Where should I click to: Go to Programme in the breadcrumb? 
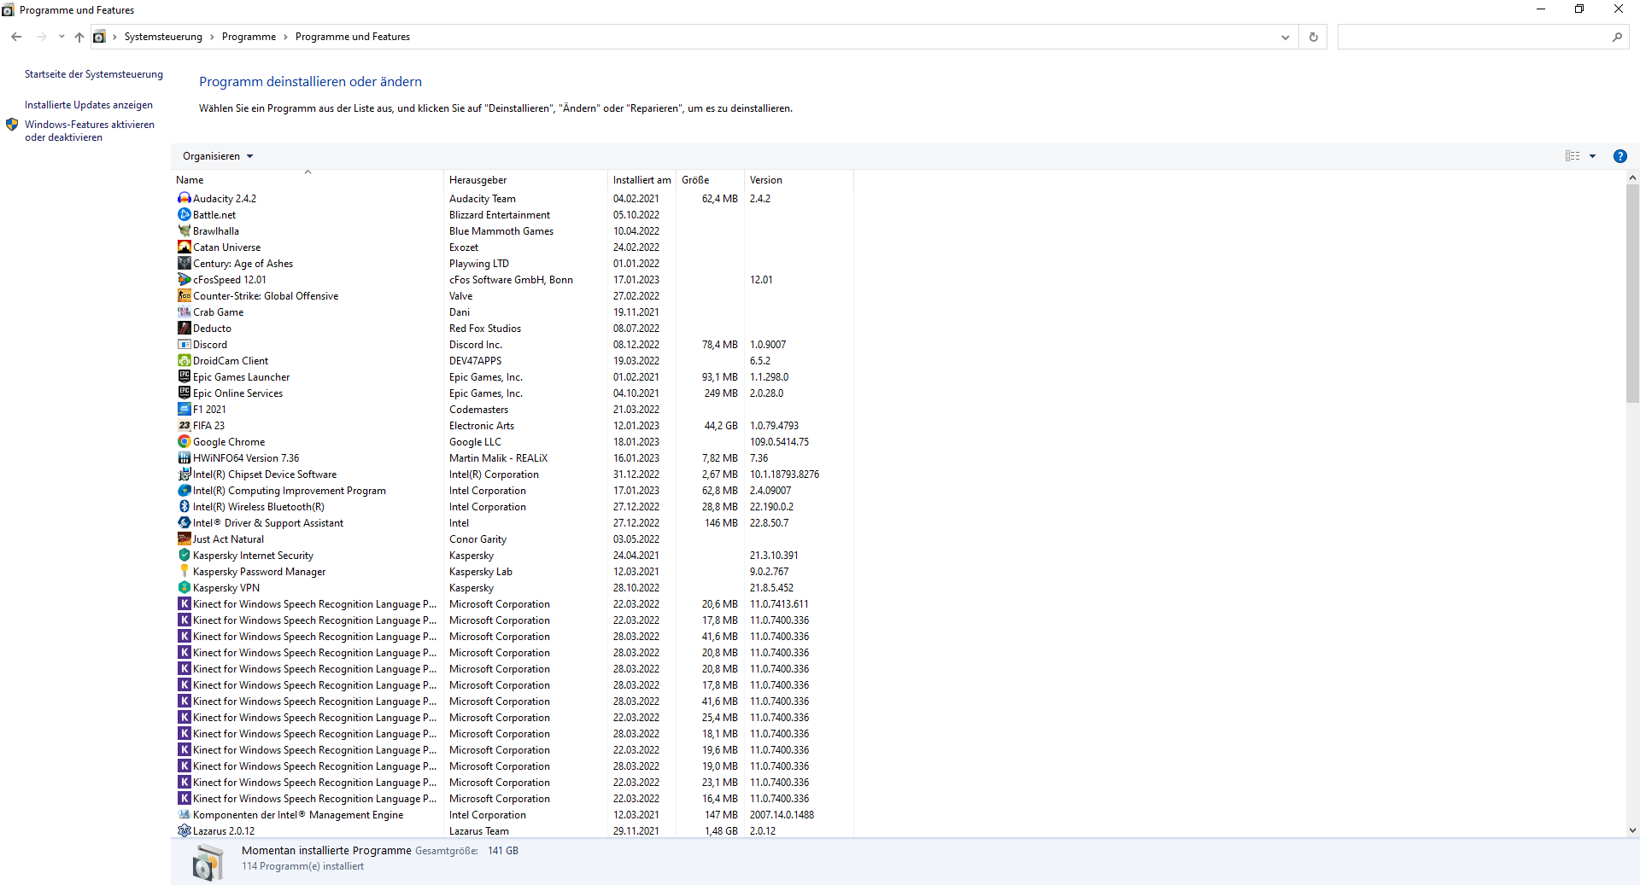(249, 37)
